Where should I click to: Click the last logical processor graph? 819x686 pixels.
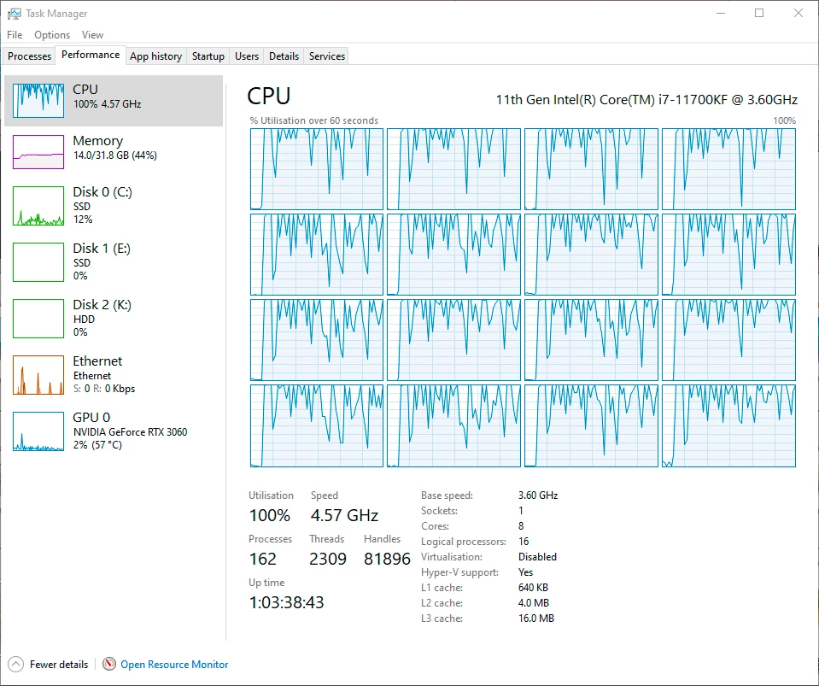728,425
